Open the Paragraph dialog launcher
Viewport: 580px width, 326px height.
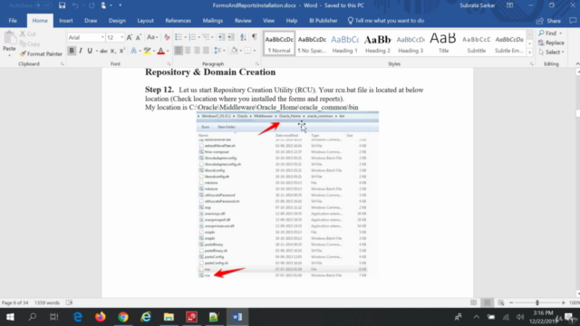[x=256, y=64]
